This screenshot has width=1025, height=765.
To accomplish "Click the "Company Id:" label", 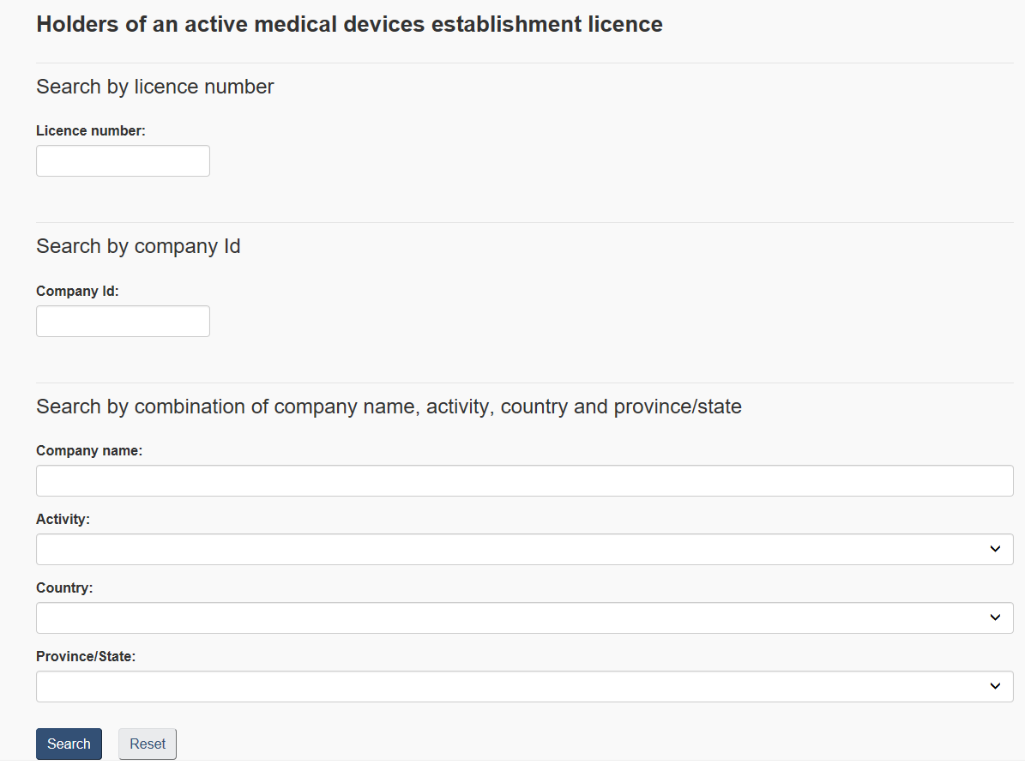I will click(77, 291).
